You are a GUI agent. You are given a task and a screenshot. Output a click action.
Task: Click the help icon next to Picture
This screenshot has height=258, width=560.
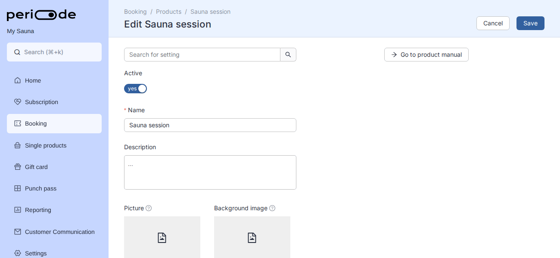point(149,208)
